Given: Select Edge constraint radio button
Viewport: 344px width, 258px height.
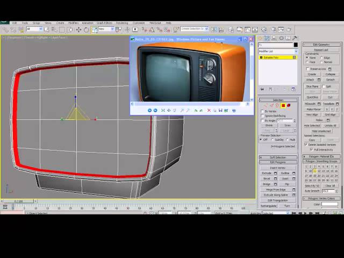Looking at the screenshot, I should coord(322,58).
